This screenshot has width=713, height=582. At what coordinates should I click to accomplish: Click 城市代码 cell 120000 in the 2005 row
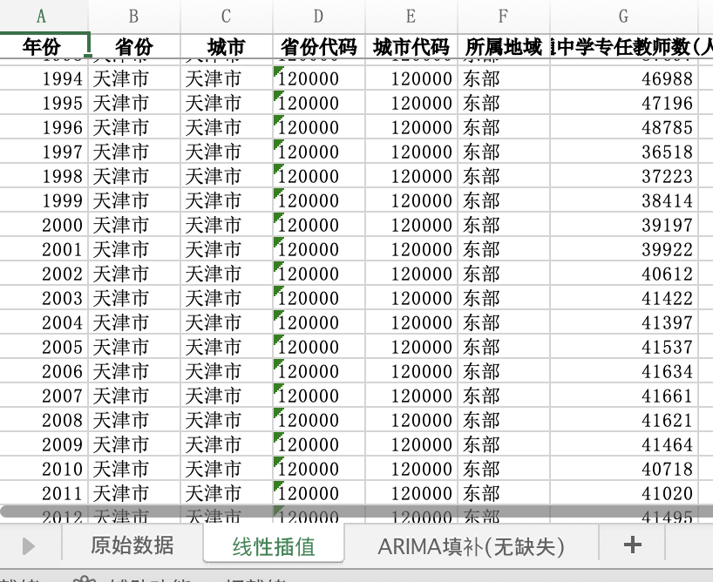(x=411, y=347)
